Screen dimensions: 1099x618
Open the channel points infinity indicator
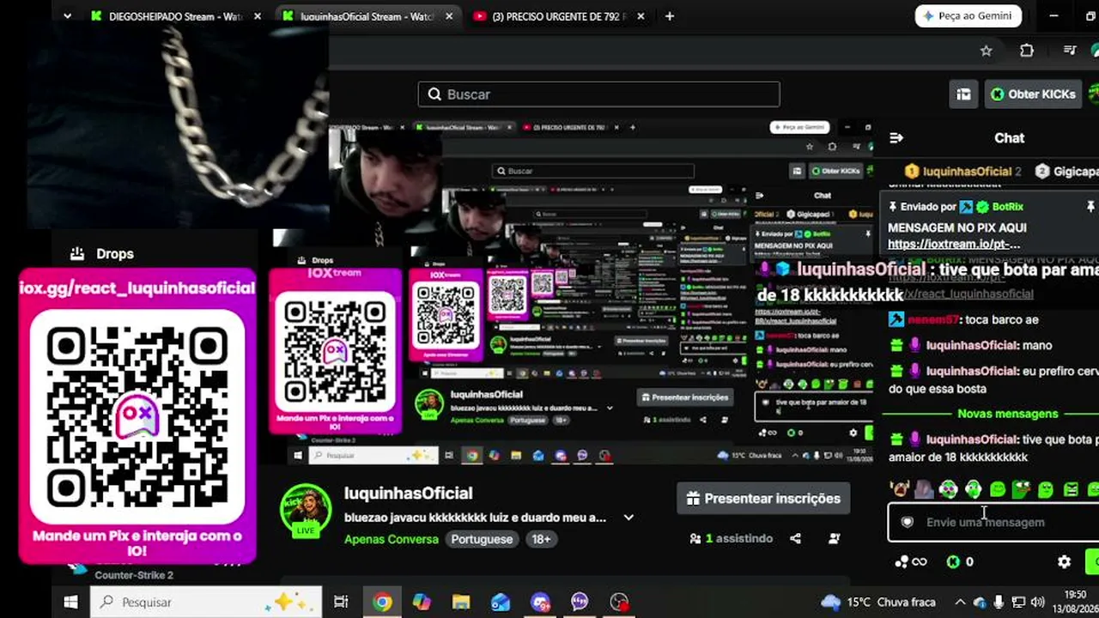coord(911,562)
